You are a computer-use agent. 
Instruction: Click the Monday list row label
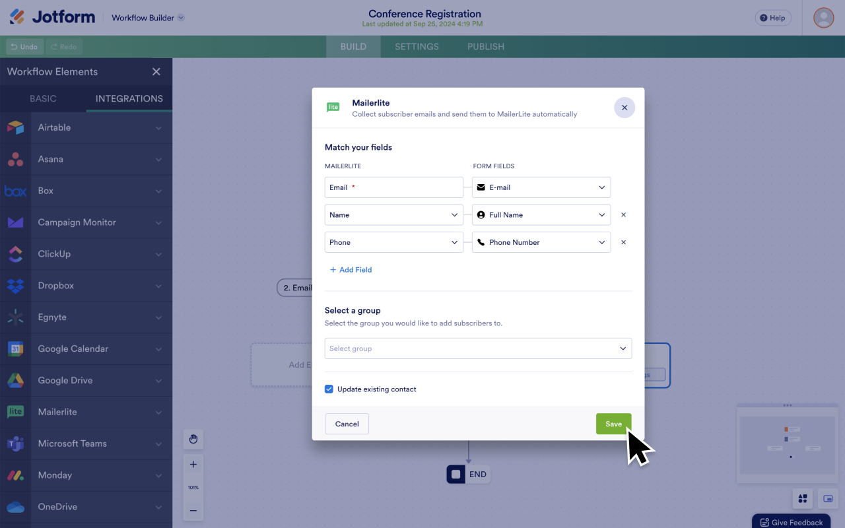55,475
